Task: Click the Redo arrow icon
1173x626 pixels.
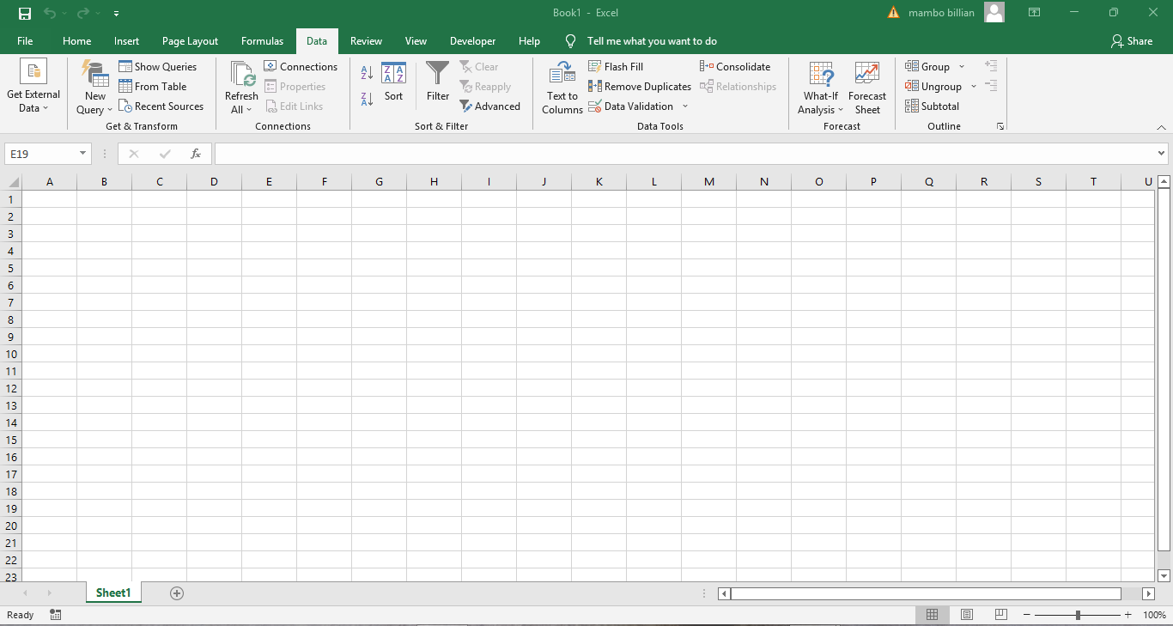Action: coord(82,13)
